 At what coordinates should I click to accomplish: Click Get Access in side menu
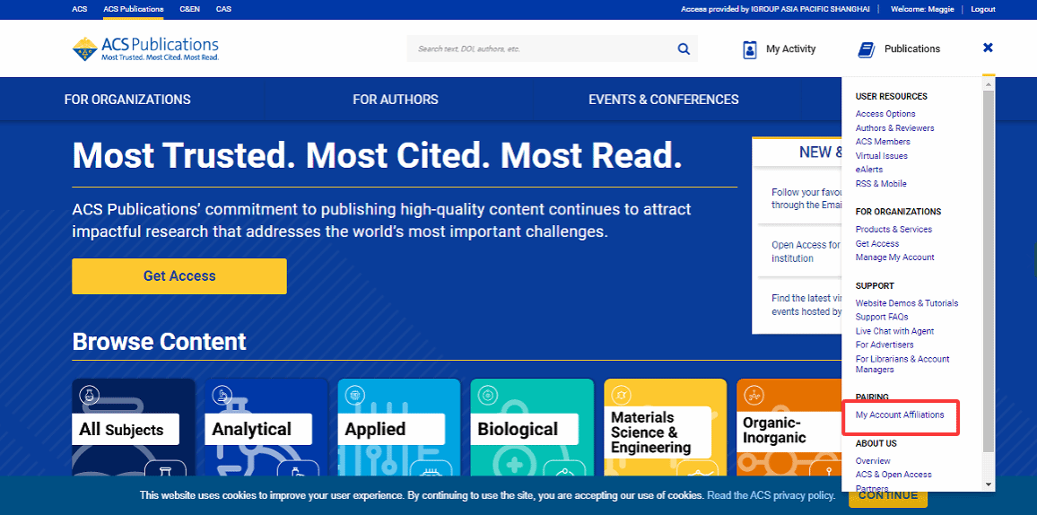point(877,243)
